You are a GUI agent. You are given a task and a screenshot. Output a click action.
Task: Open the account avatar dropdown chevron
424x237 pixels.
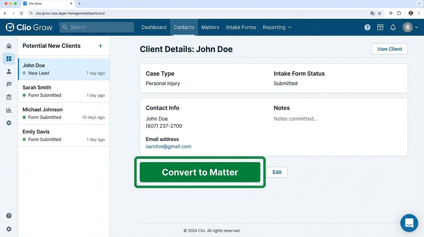pos(417,27)
